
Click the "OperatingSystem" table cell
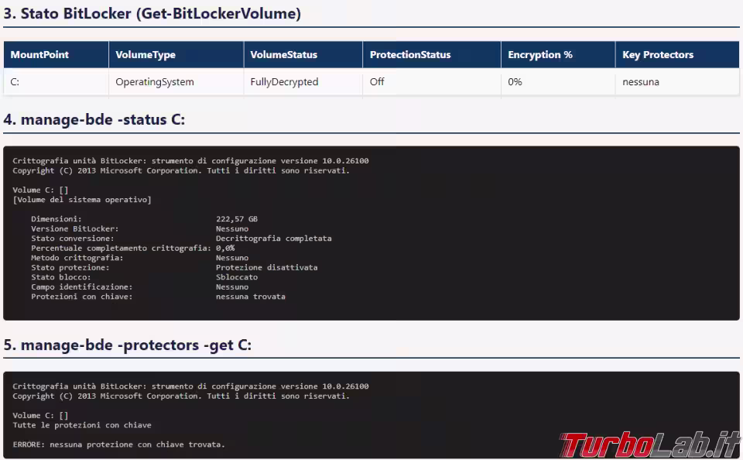[176, 82]
